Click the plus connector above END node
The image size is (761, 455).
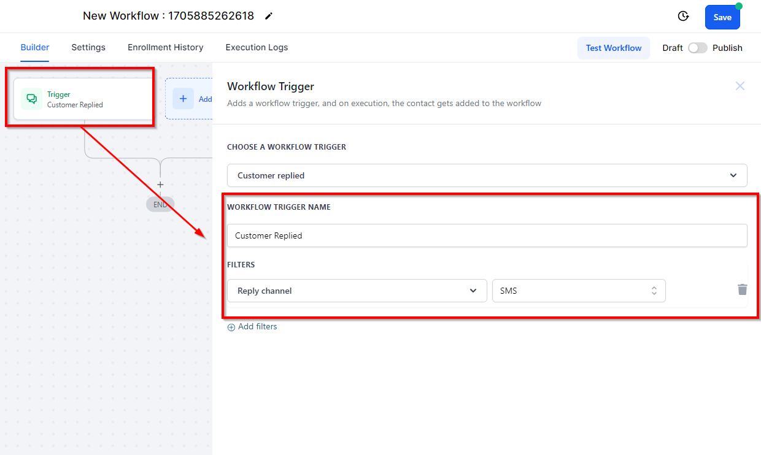(160, 185)
